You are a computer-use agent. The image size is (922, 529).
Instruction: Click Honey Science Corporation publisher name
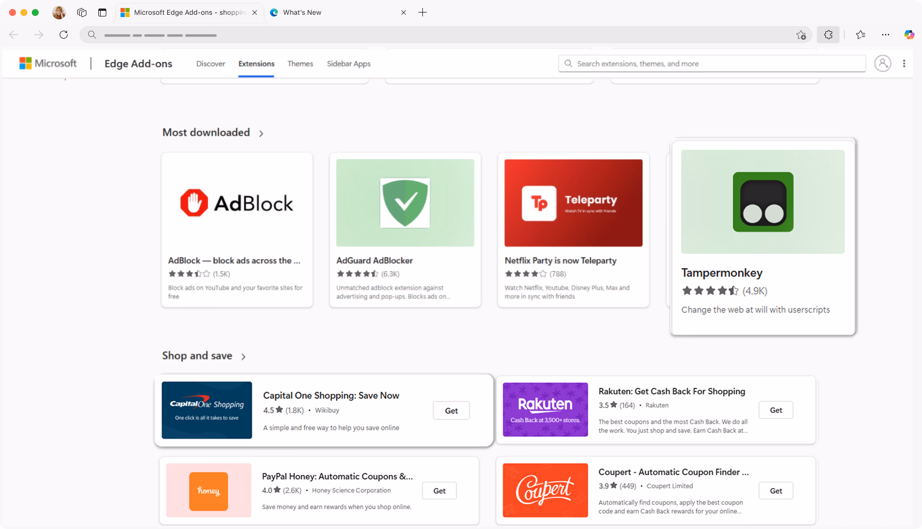pyautogui.click(x=351, y=490)
